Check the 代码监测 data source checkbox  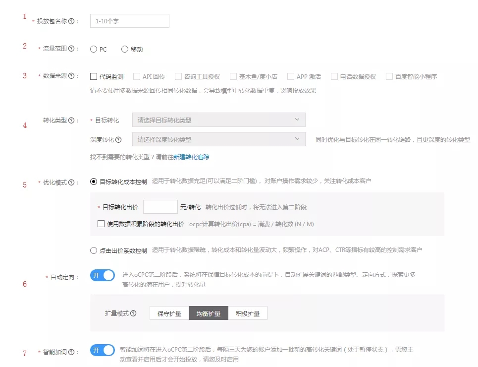94,76
